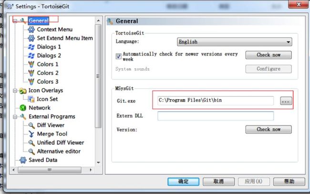Open Diff Viewer settings

(51, 125)
